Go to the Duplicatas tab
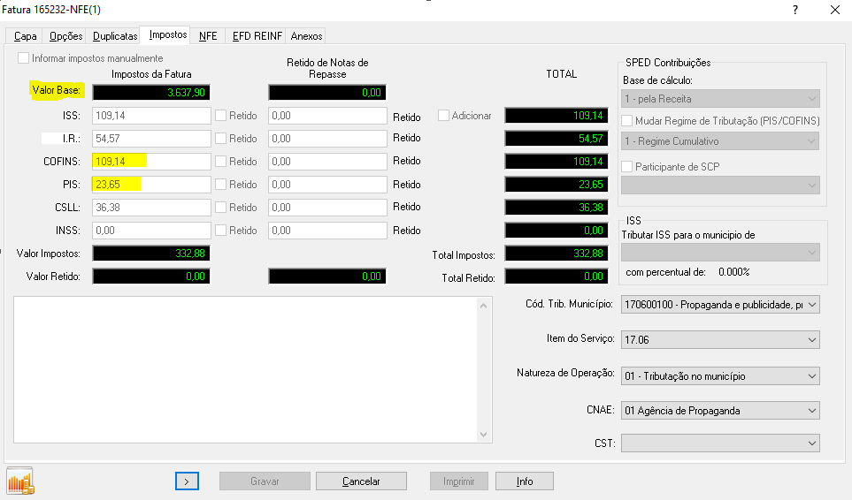This screenshot has width=852, height=500. click(x=115, y=36)
